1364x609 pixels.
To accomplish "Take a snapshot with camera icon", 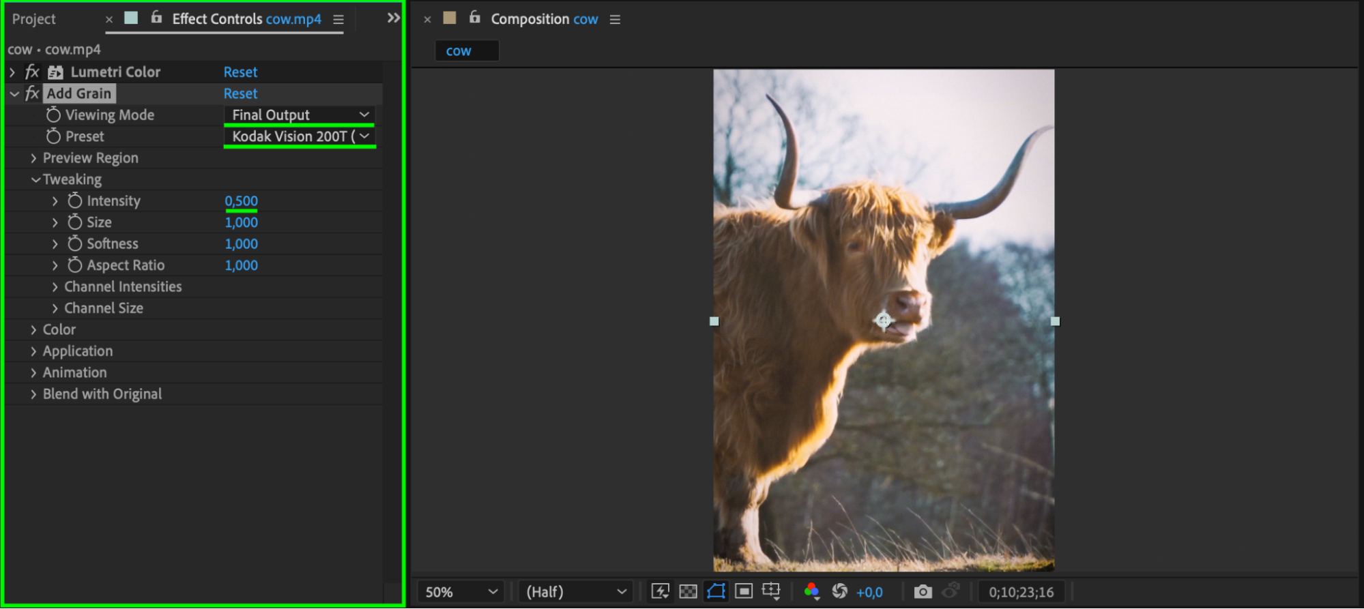I will [x=923, y=591].
